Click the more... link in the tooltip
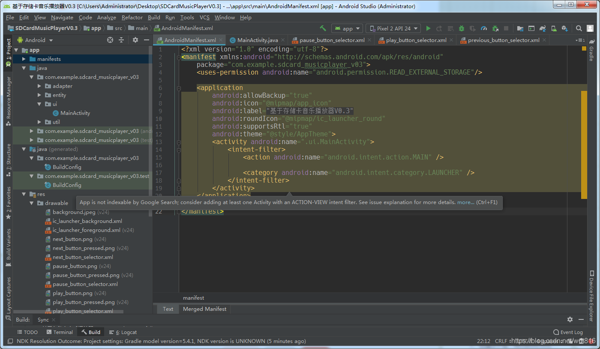 point(466,202)
